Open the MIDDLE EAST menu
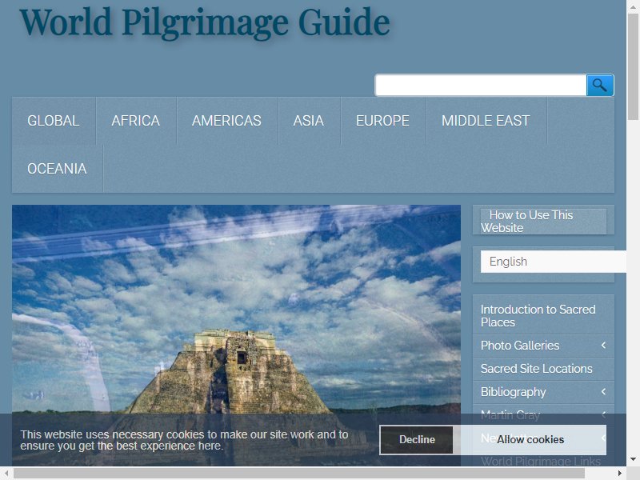Image resolution: width=640 pixels, height=480 pixels. 486,121
